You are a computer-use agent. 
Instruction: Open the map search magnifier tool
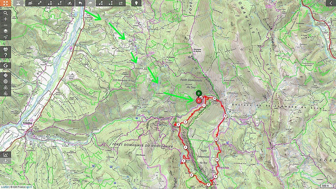6,13
